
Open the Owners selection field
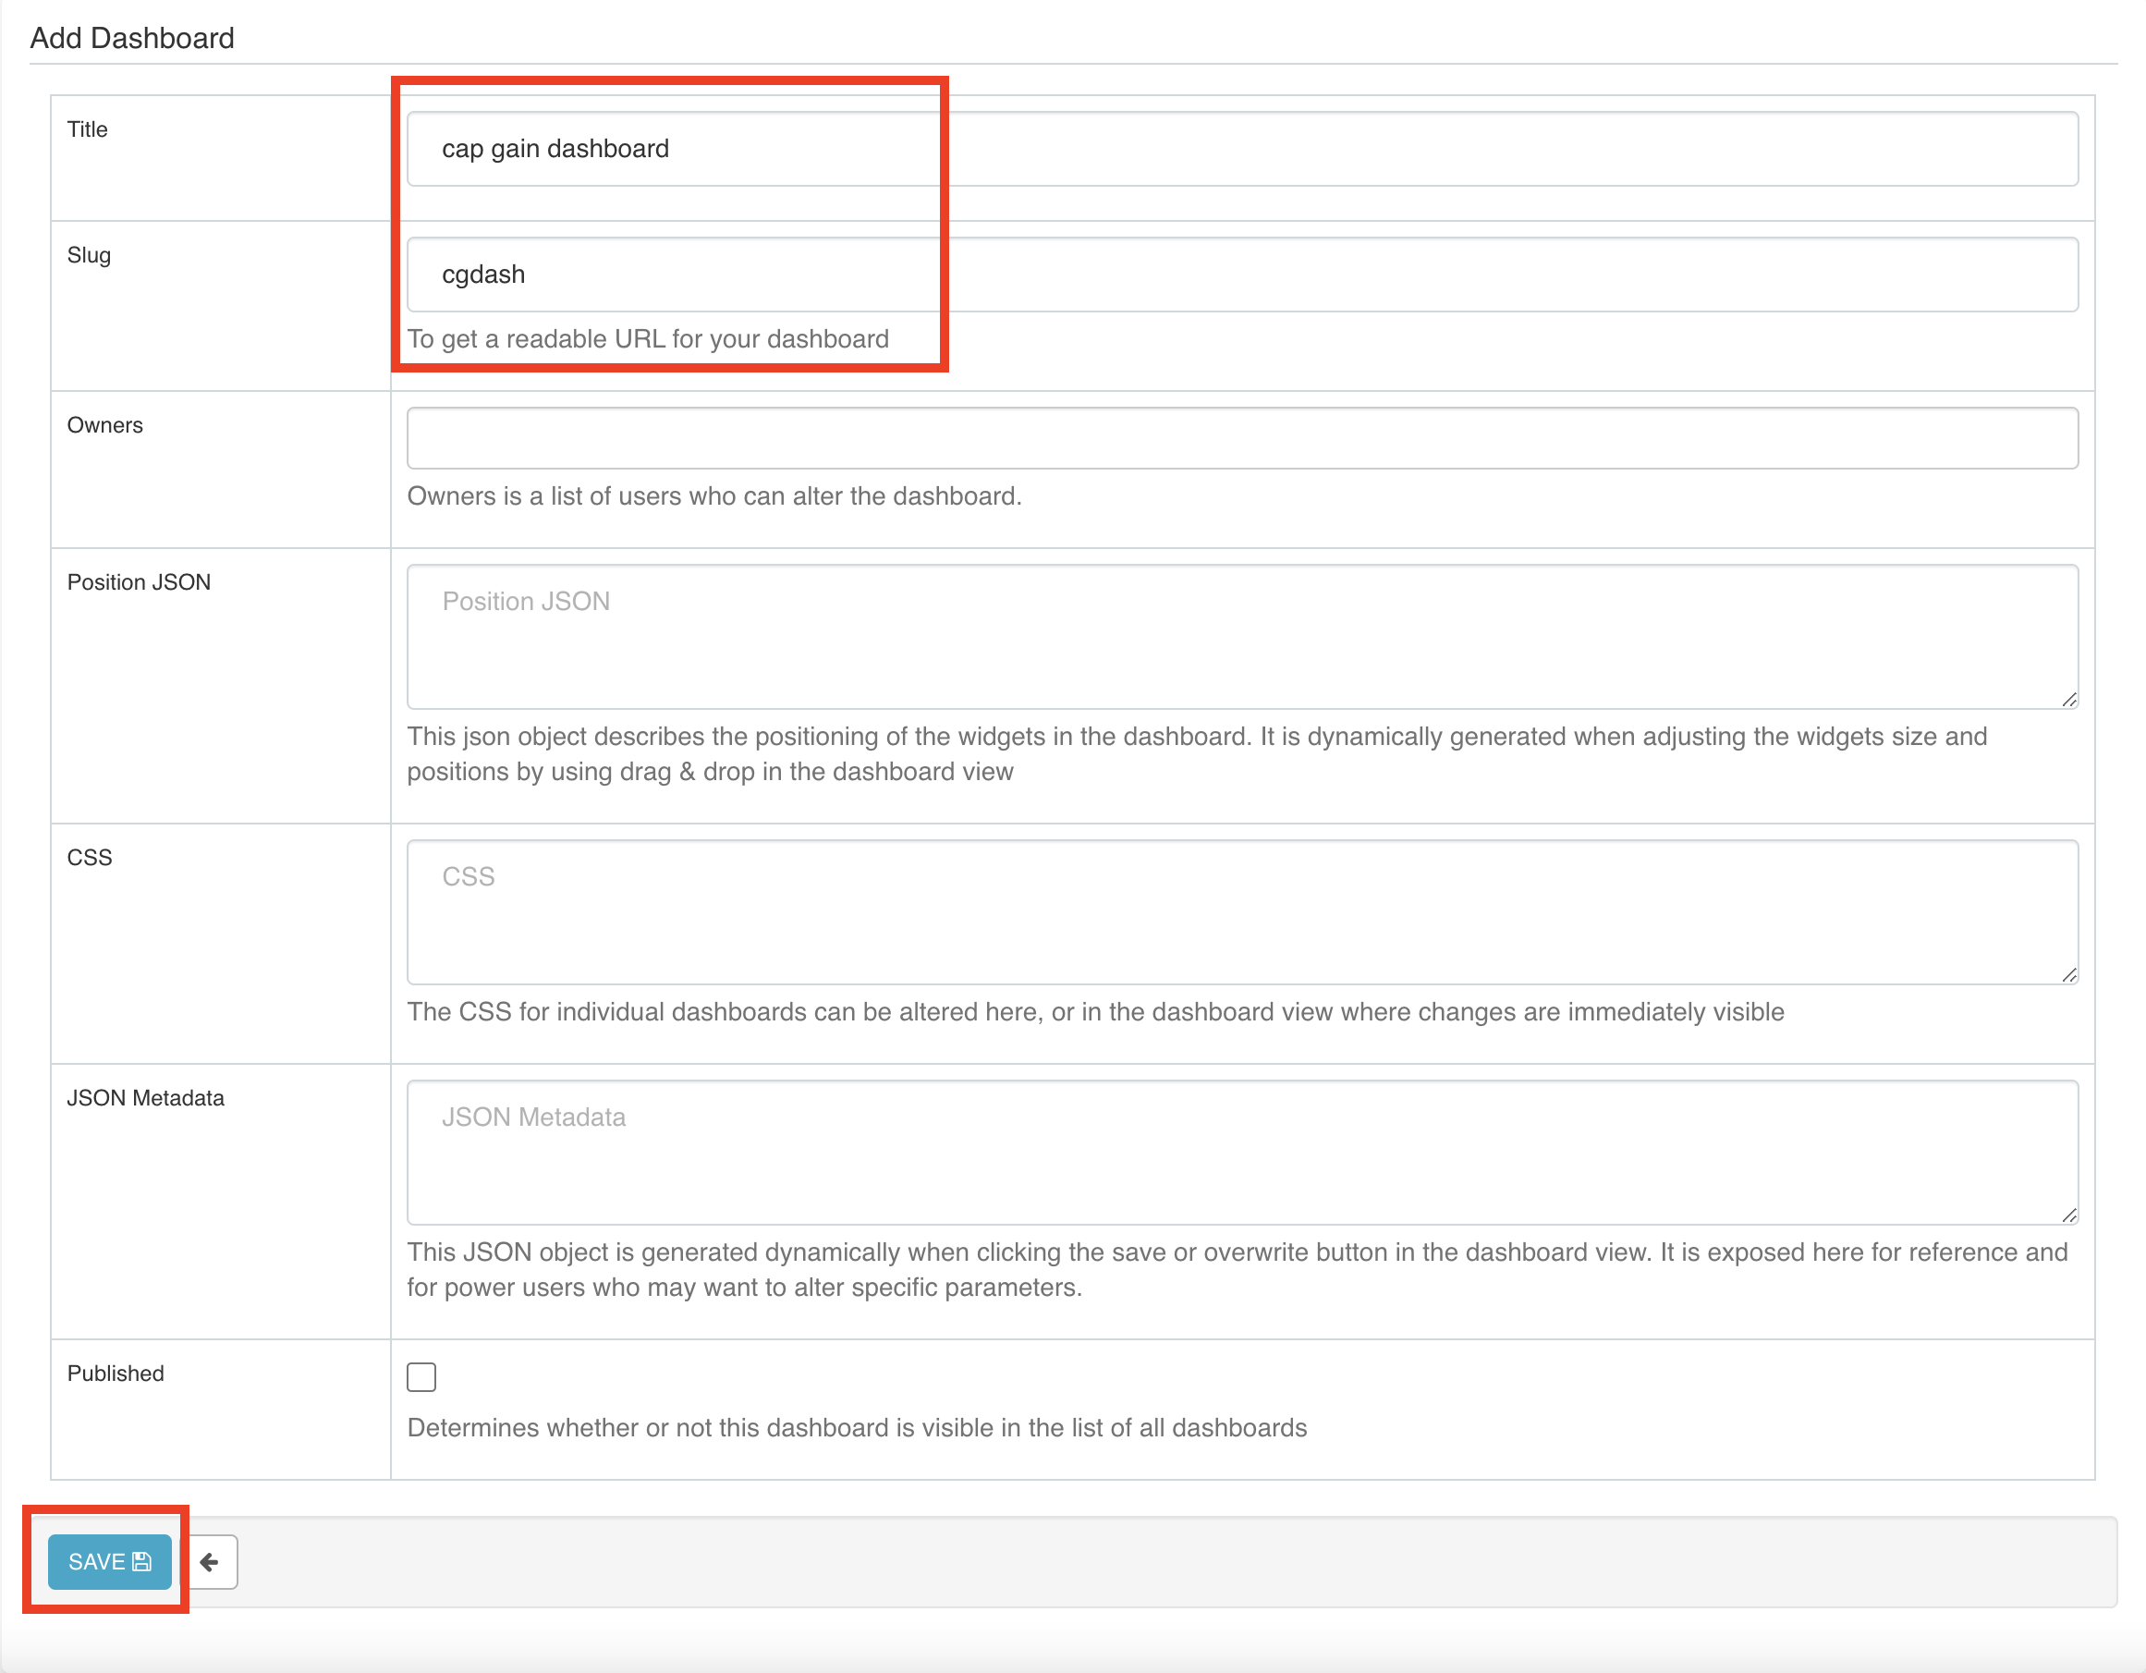coord(1242,438)
